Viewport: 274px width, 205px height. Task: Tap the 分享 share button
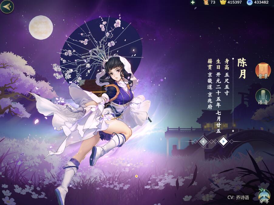pyautogui.click(x=264, y=196)
